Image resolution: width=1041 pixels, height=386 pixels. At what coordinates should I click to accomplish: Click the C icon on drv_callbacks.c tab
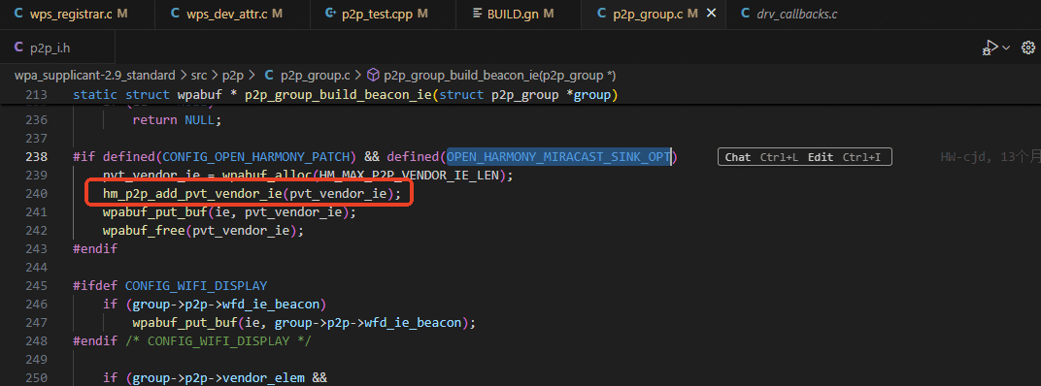(745, 14)
